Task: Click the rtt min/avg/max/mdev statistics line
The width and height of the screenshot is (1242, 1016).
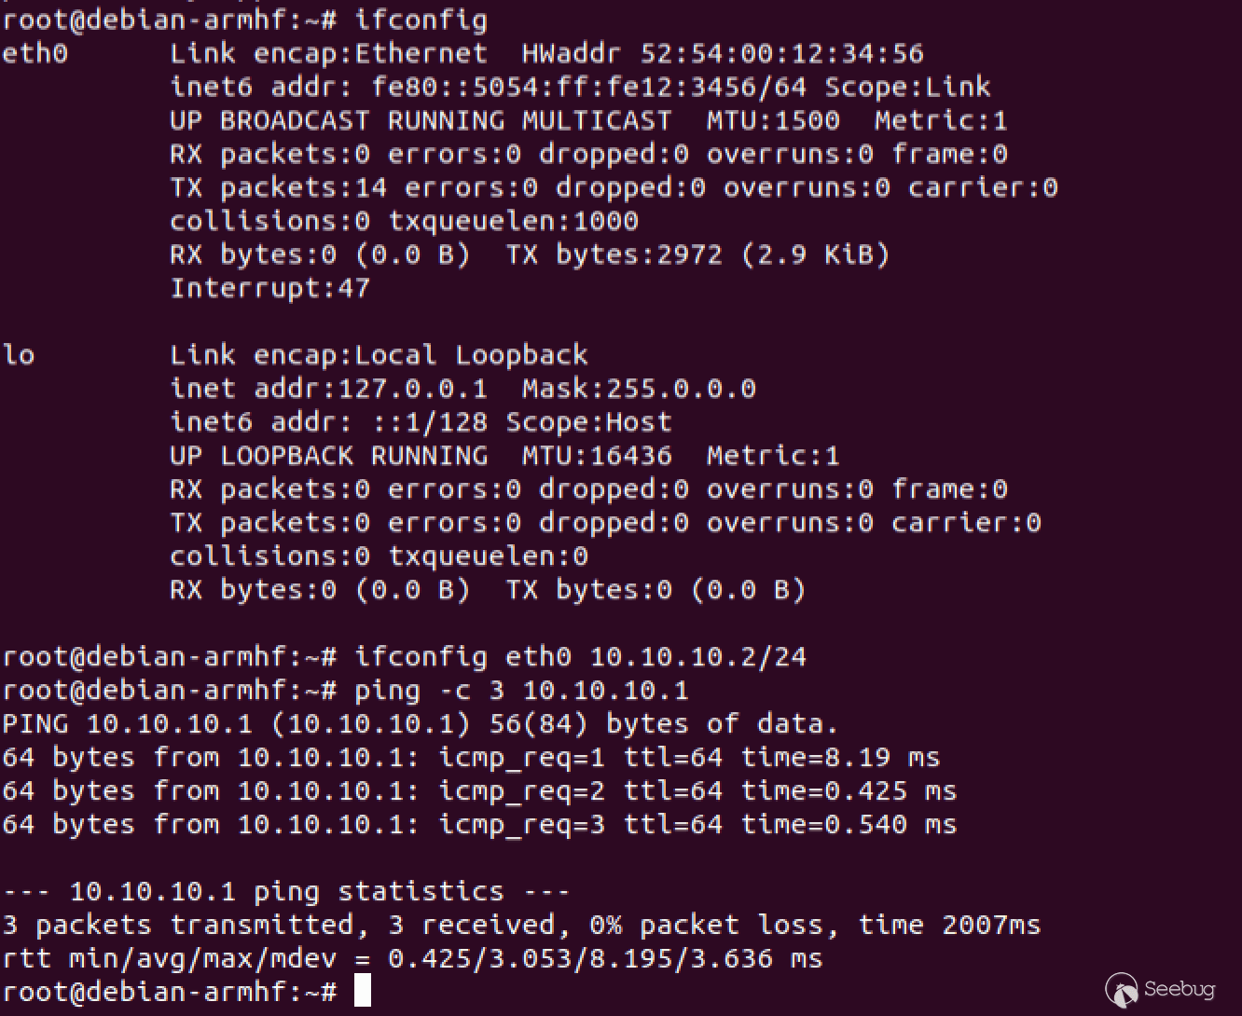Action: click(412, 958)
